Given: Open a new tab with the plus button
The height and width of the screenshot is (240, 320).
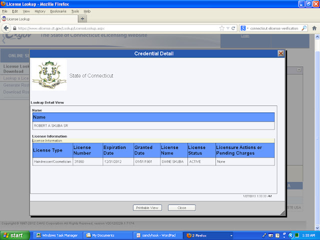Looking at the screenshot, I should point(82,19).
